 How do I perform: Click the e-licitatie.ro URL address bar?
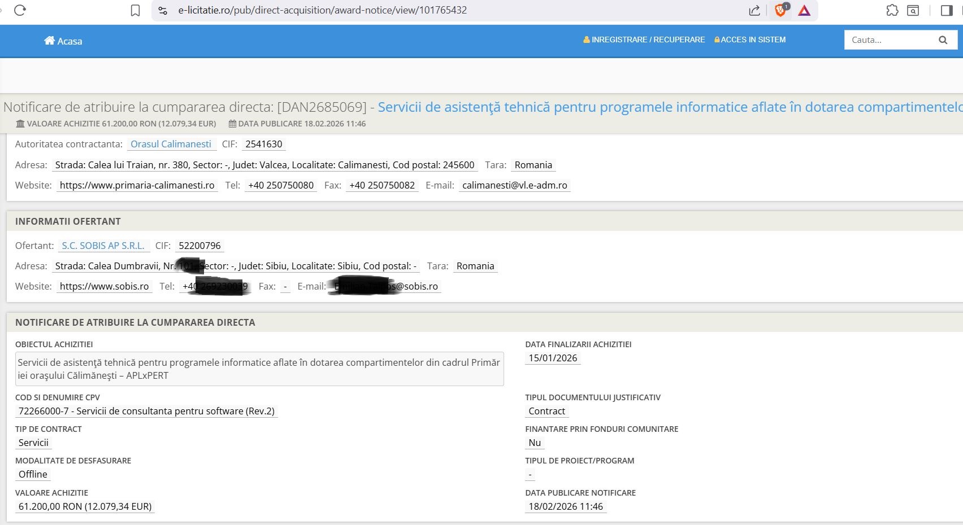pos(322,11)
